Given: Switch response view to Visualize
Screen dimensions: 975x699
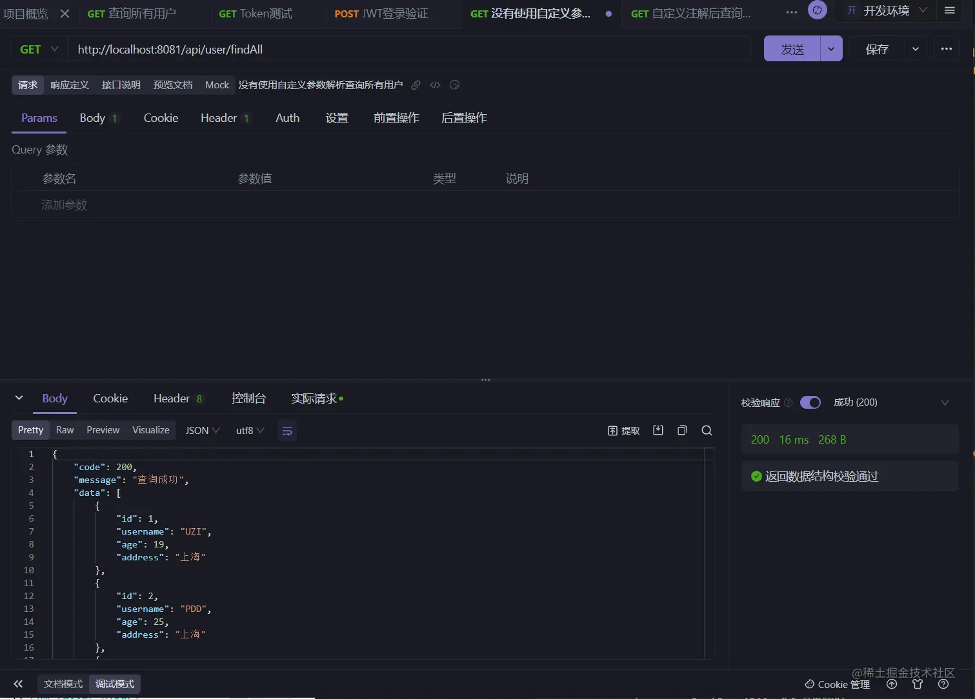Looking at the screenshot, I should [151, 430].
